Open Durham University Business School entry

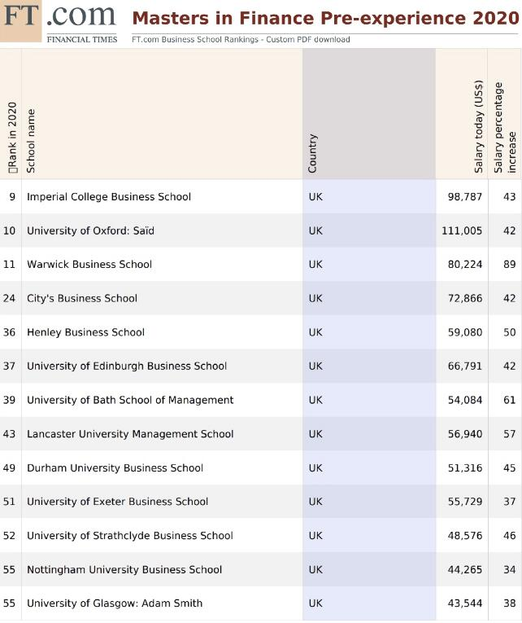pos(115,468)
